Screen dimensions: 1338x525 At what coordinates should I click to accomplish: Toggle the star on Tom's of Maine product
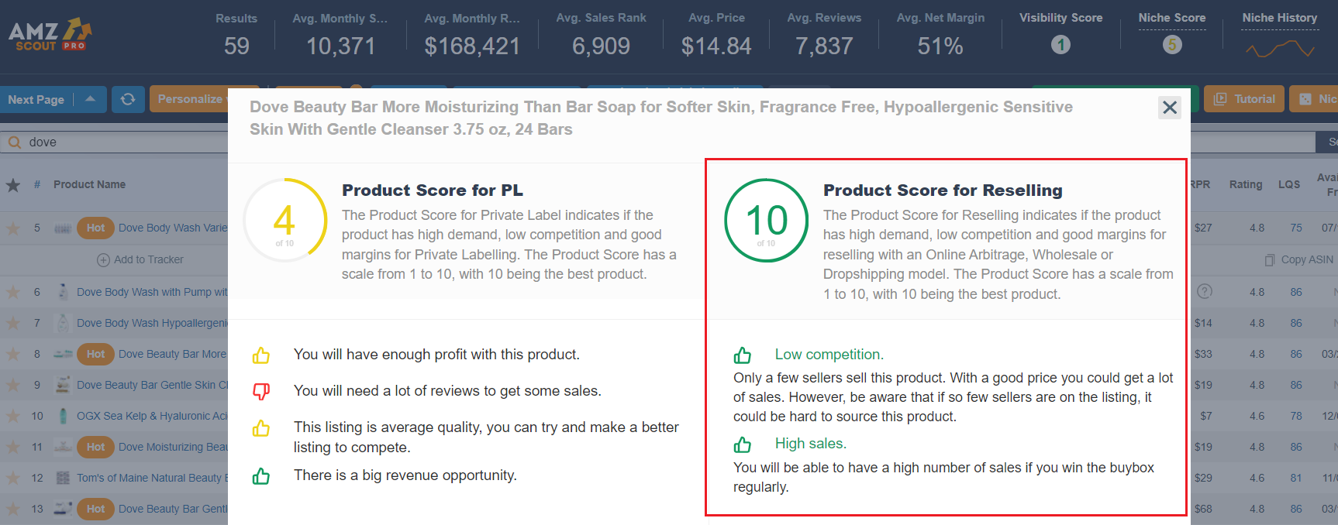point(13,478)
